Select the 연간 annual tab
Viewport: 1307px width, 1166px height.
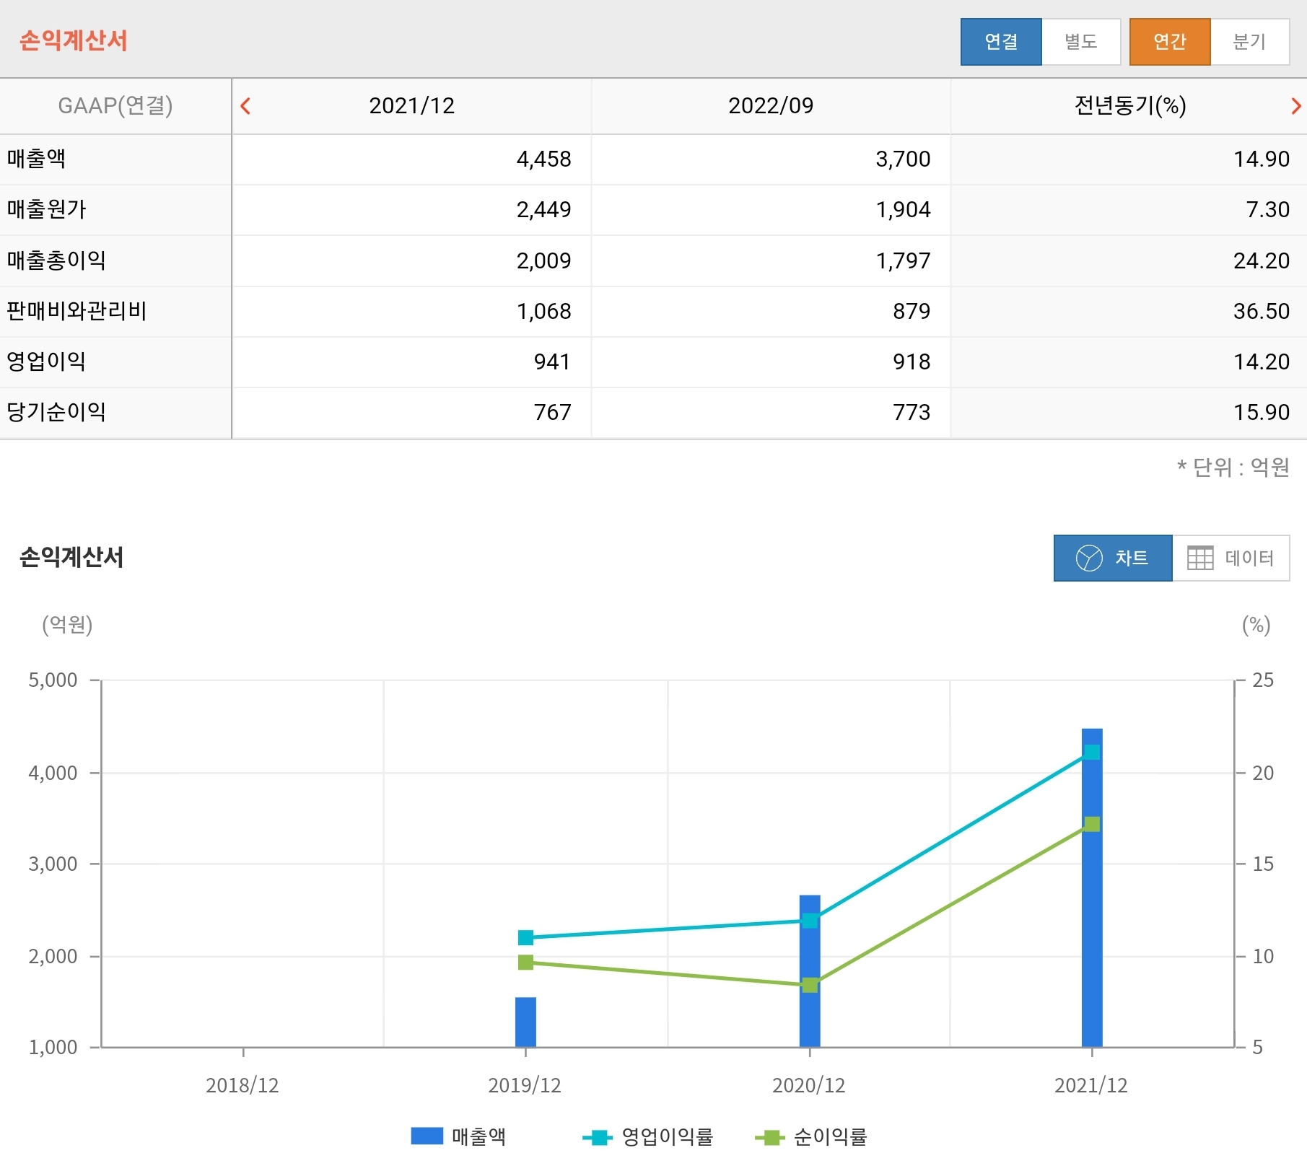click(1170, 42)
